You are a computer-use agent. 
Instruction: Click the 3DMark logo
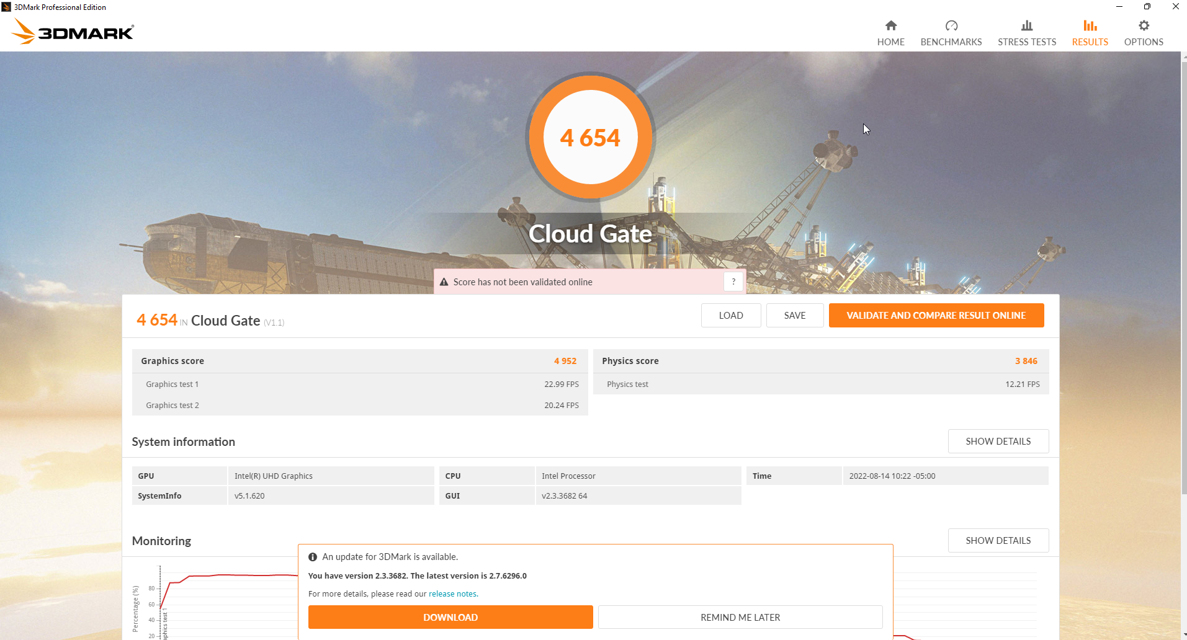[73, 32]
